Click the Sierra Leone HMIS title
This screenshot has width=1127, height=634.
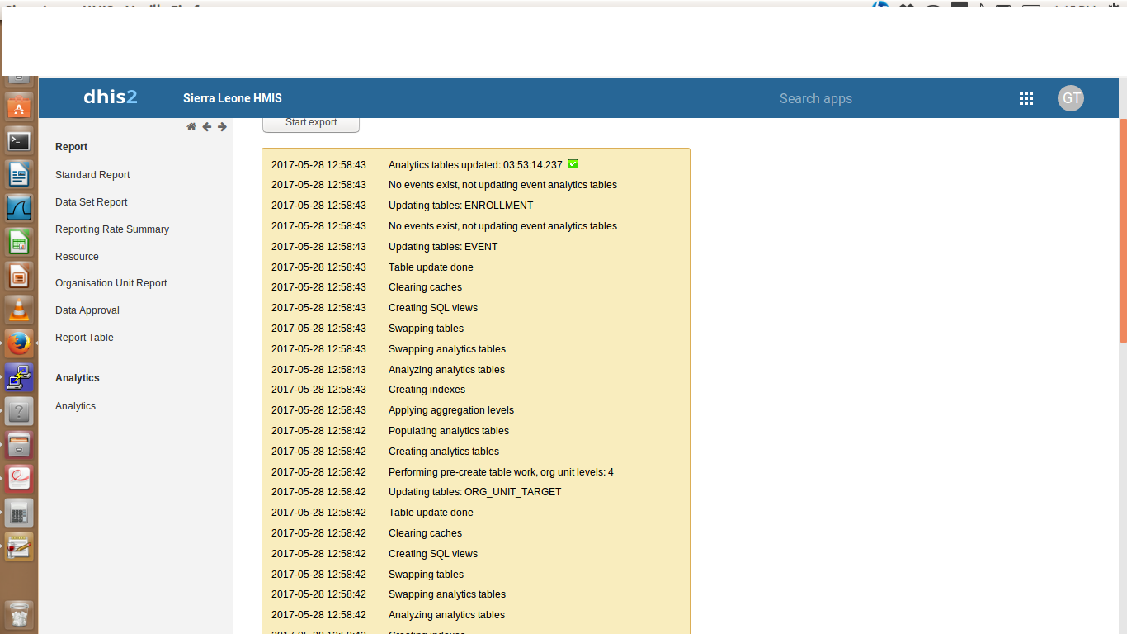233,98
